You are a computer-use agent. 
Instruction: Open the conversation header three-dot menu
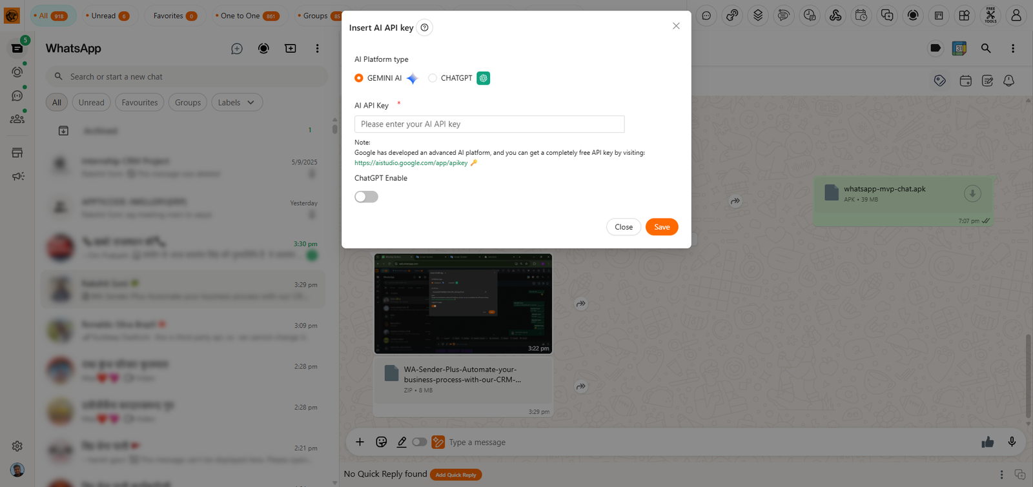coord(1013,48)
